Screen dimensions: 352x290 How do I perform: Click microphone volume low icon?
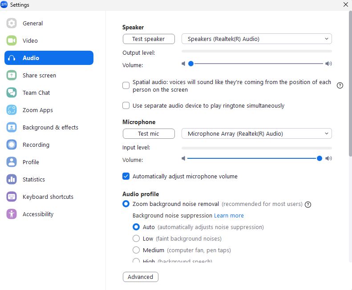(x=183, y=158)
